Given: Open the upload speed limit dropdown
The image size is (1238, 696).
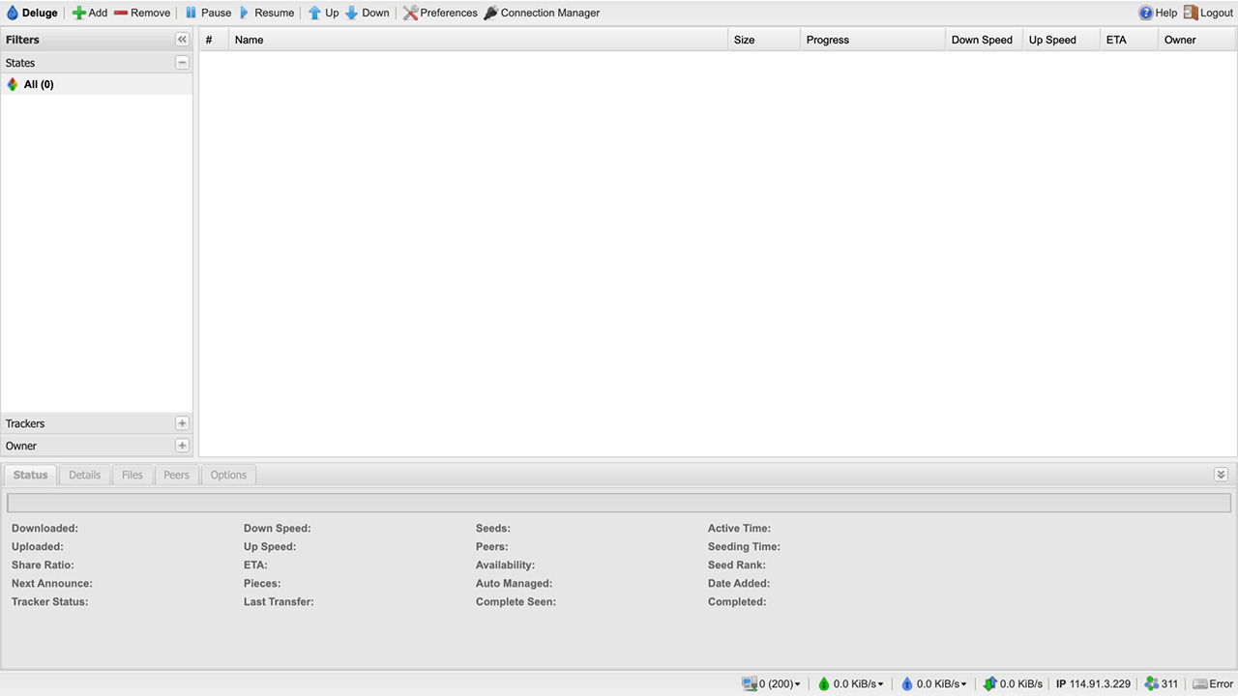Looking at the screenshot, I should click(x=934, y=683).
